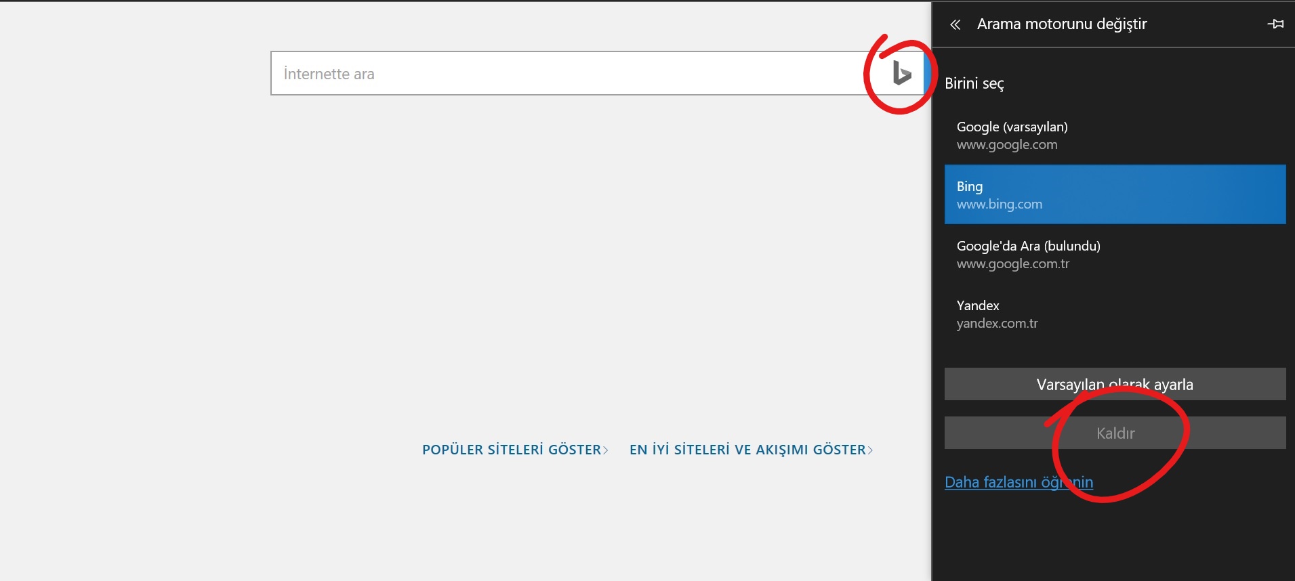Viewport: 1295px width, 581px height.
Task: Expand 'EN İYİ SİTELERİ VE AKIŞIMI GÖSTER'
Action: point(751,450)
